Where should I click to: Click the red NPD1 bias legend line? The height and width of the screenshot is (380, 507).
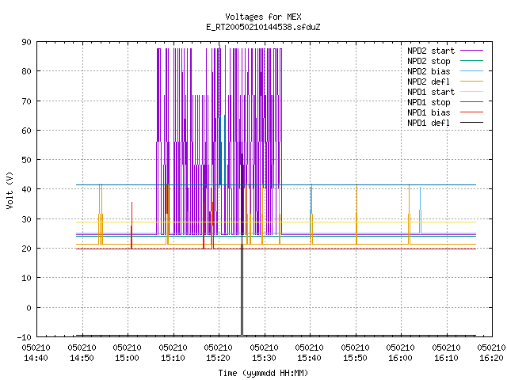click(471, 112)
